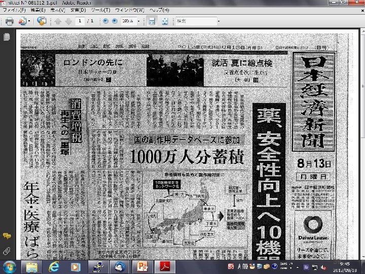Click the zoom out minus button
365x274 pixels.
[x=105, y=21]
